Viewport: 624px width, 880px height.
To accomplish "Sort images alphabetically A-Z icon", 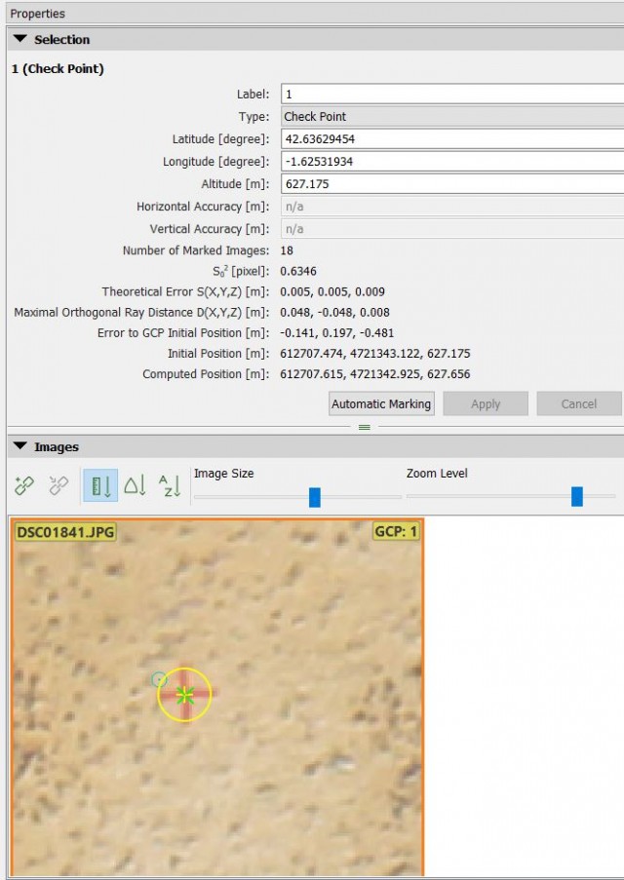I will pyautogui.click(x=170, y=485).
